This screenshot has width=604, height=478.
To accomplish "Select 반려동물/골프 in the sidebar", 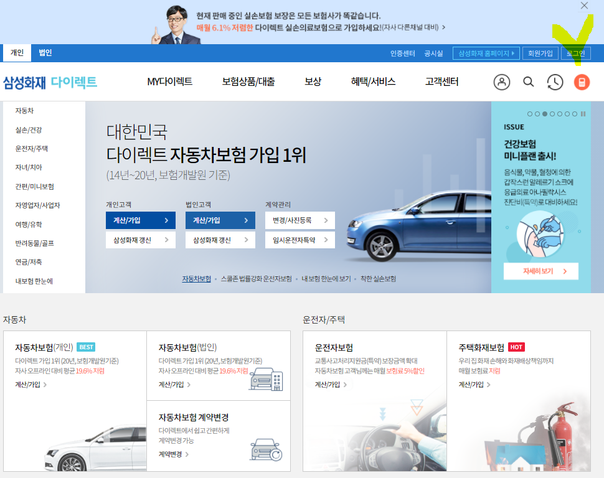I will [35, 243].
